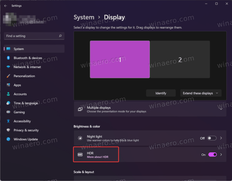Open Privacy & security settings

click(x=34, y=130)
